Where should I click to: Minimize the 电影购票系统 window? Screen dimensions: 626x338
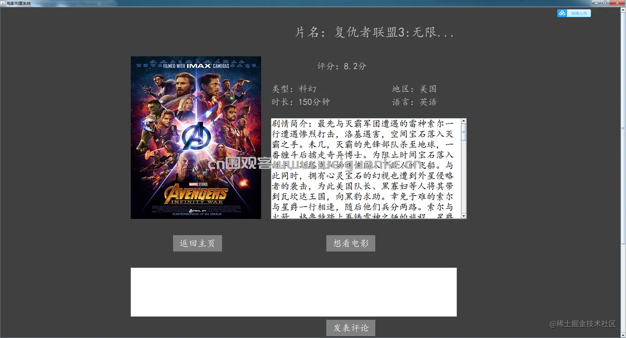[x=596, y=3]
